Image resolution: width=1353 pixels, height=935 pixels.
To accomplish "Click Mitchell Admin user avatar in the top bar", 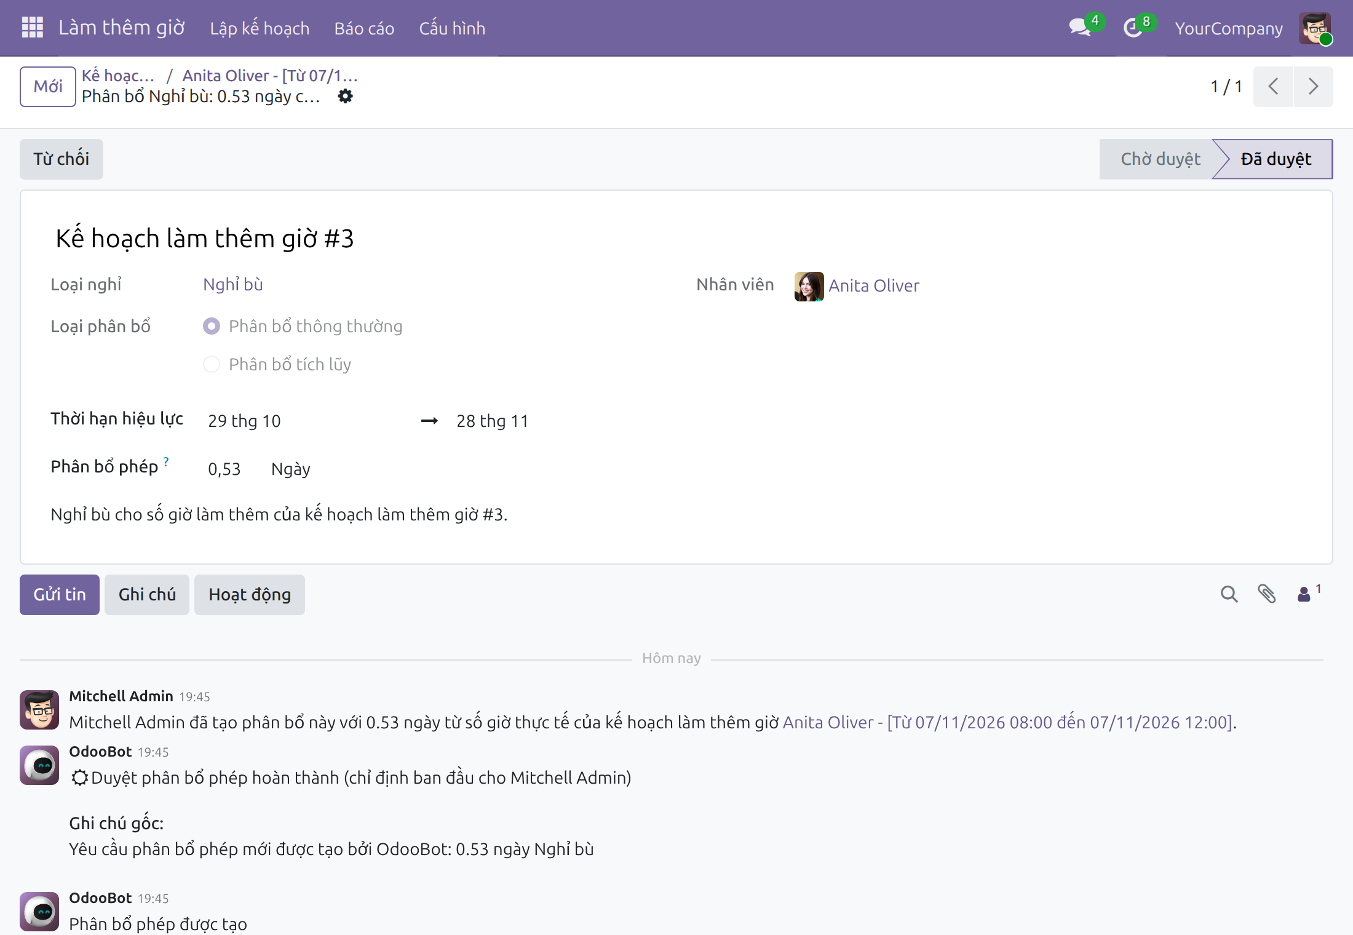I will (x=1315, y=28).
